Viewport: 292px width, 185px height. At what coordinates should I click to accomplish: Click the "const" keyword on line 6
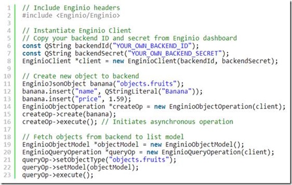click(x=31, y=46)
